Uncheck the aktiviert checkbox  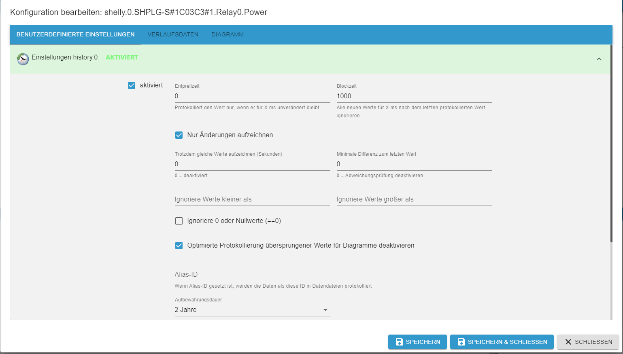click(x=132, y=85)
